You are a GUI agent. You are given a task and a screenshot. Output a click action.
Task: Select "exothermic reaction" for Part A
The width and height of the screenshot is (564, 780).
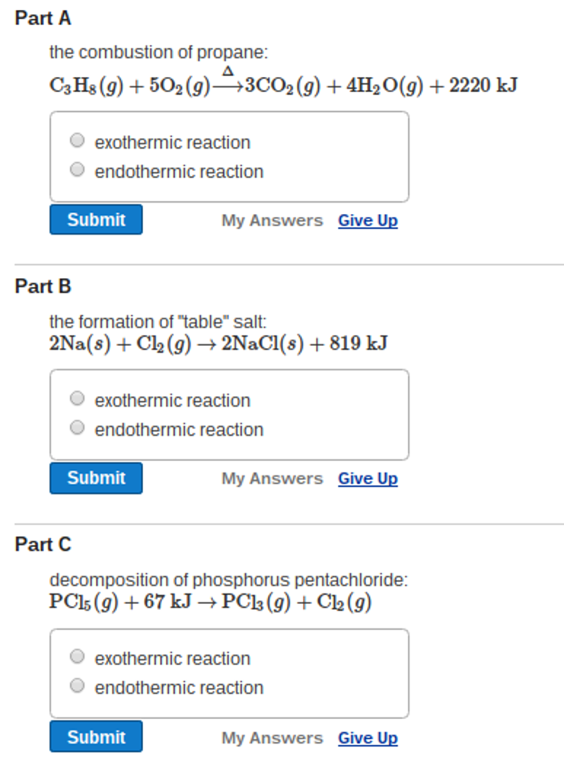pos(77,139)
